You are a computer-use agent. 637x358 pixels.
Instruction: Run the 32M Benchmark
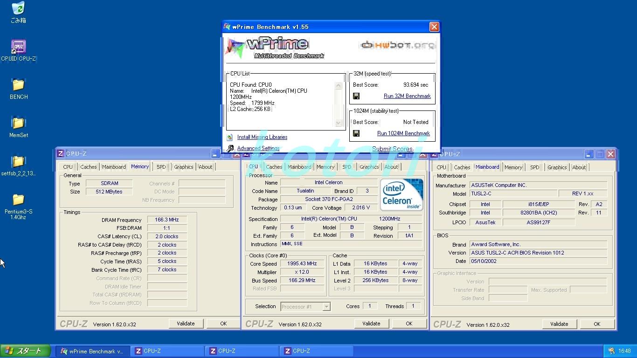tap(407, 96)
